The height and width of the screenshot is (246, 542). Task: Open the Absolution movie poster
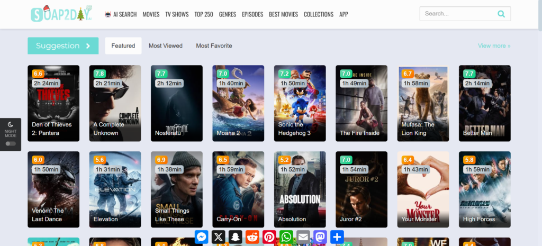(x=300, y=189)
